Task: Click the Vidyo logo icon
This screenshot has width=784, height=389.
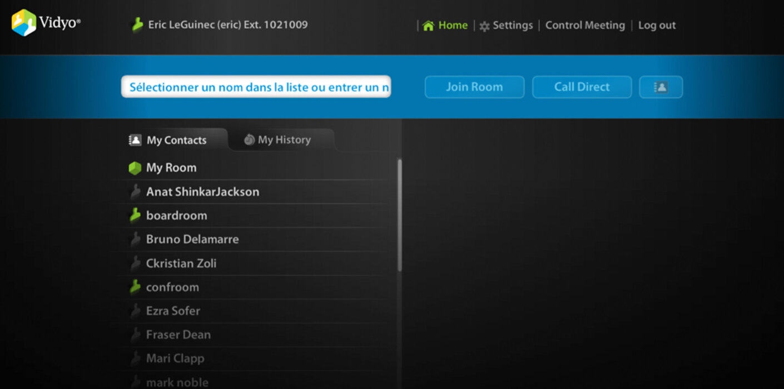Action: 24,23
